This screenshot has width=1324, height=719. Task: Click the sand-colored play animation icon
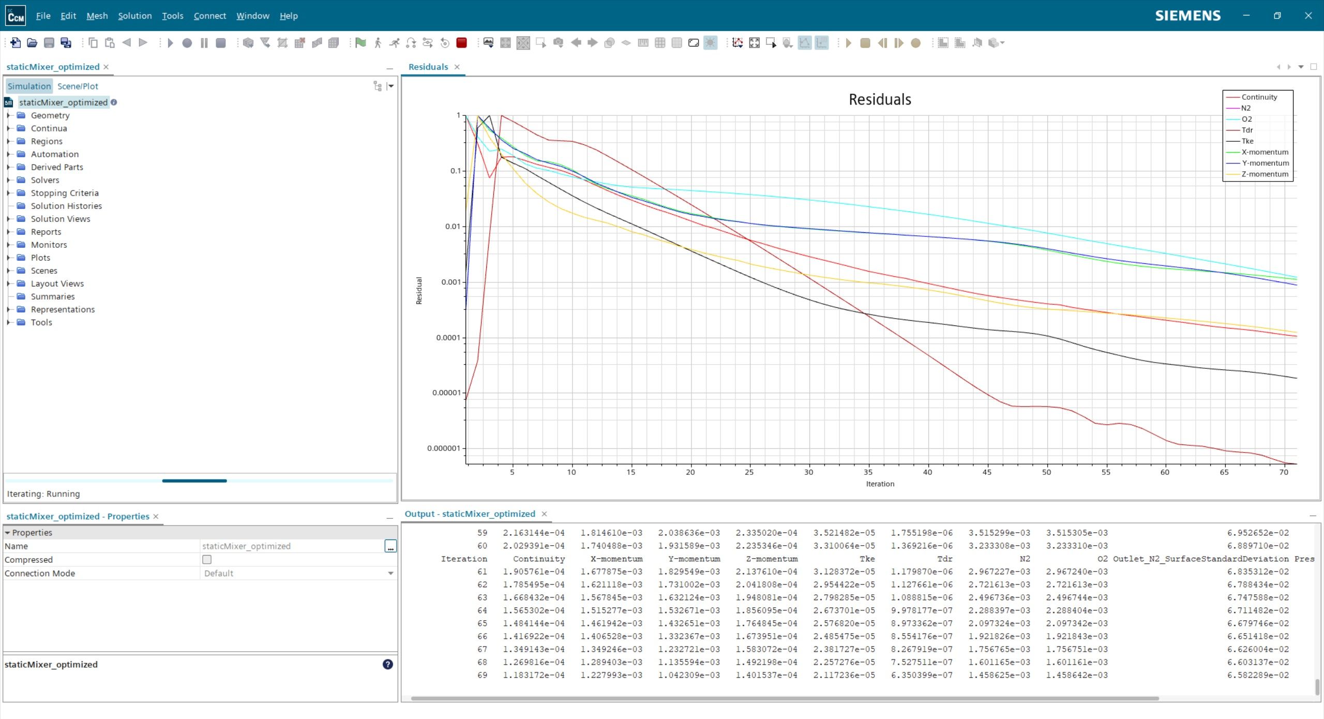pyautogui.click(x=848, y=43)
